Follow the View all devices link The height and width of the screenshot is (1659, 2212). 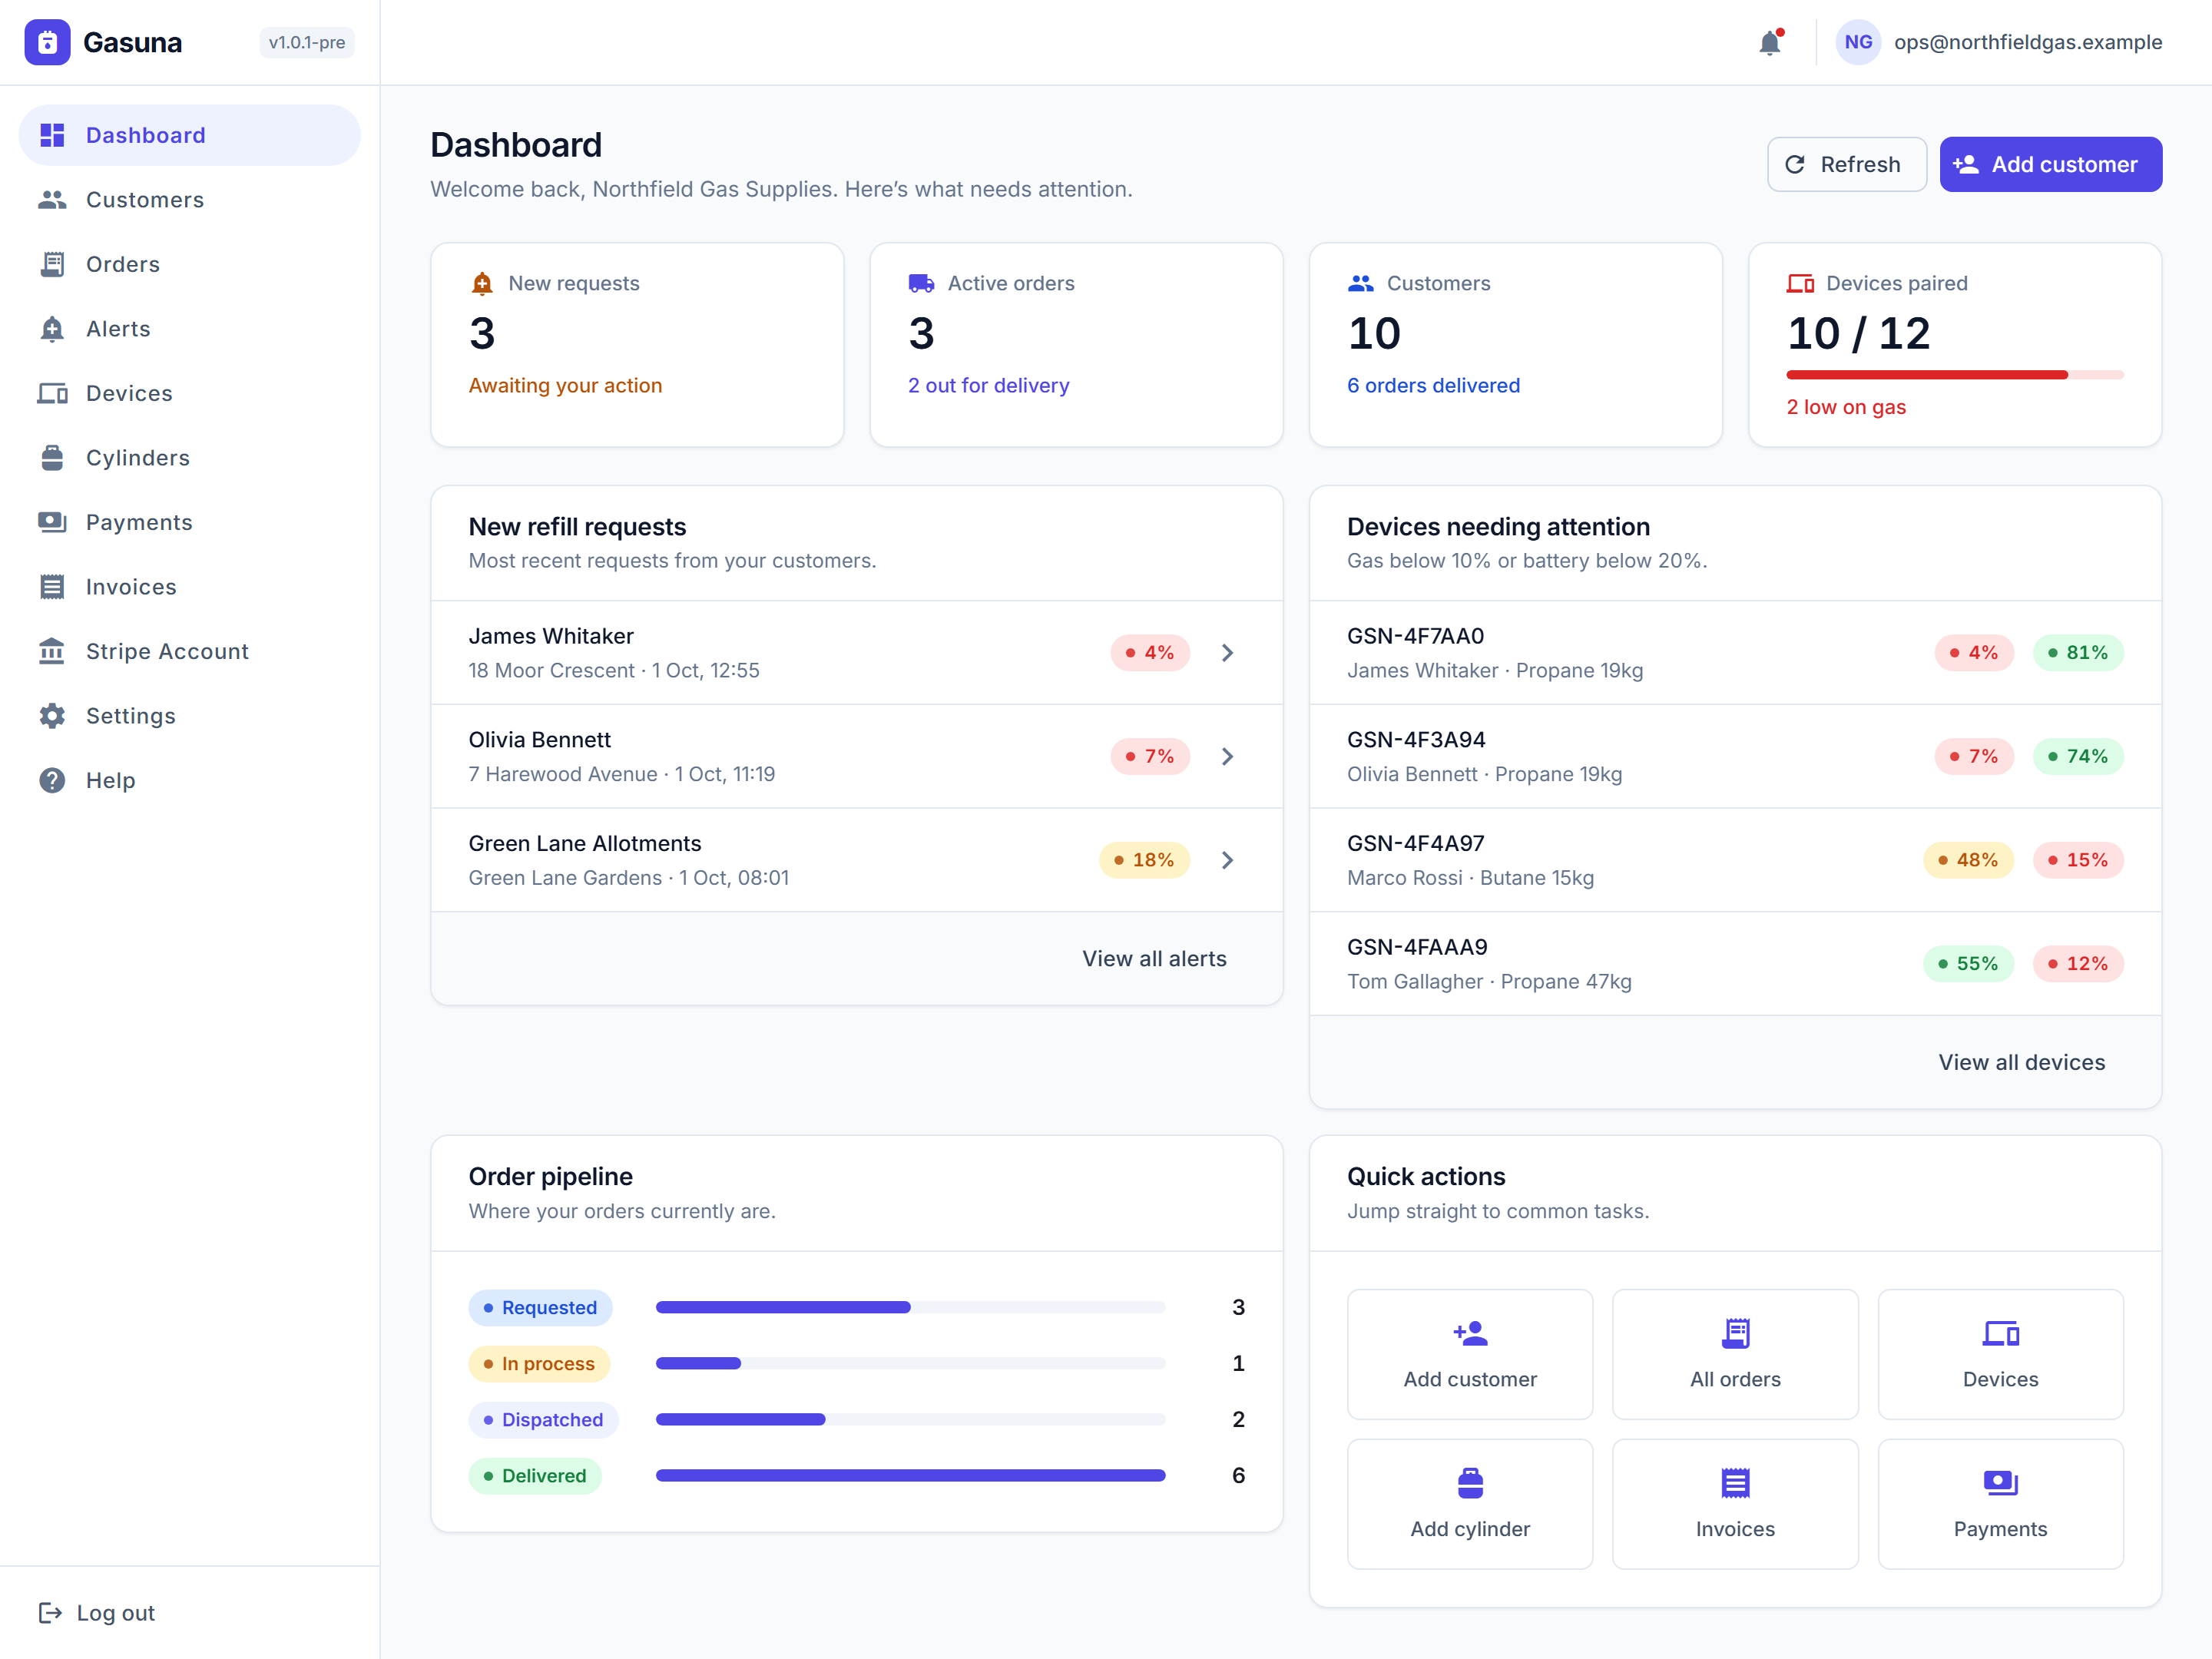tap(2021, 1062)
